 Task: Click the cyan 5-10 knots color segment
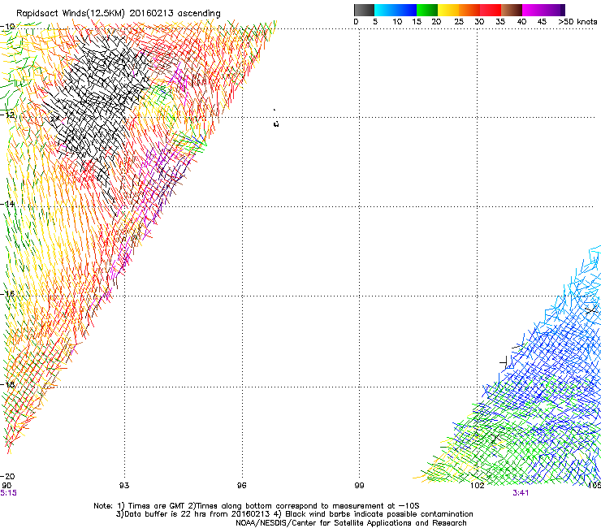pos(385,10)
